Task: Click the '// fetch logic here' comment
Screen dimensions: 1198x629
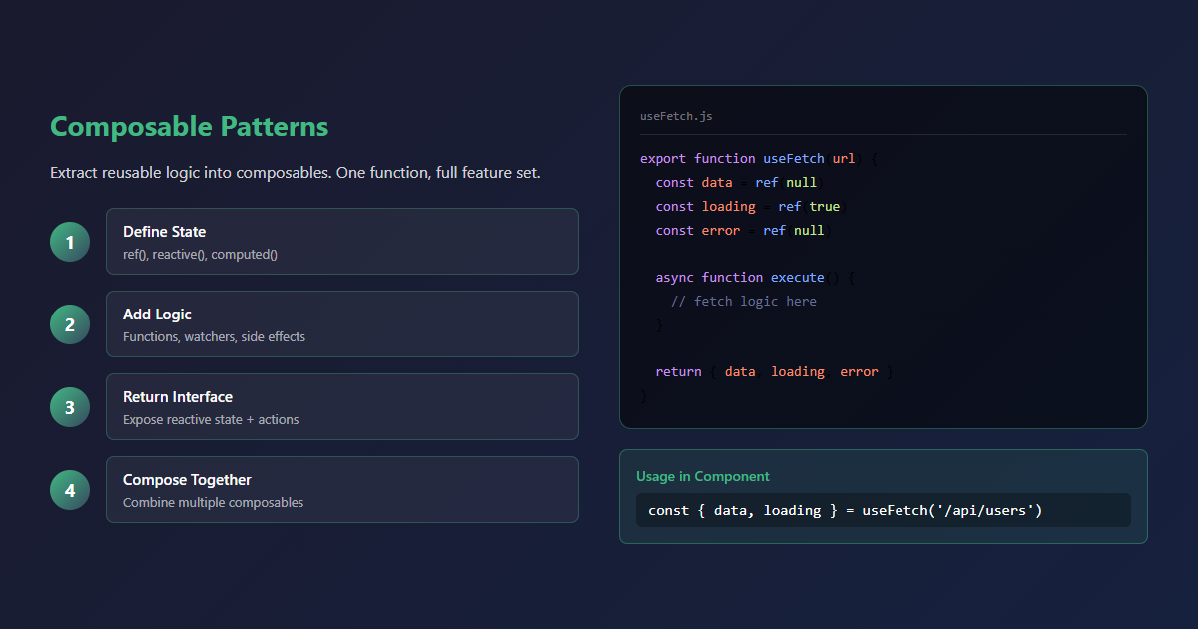Action: click(744, 301)
